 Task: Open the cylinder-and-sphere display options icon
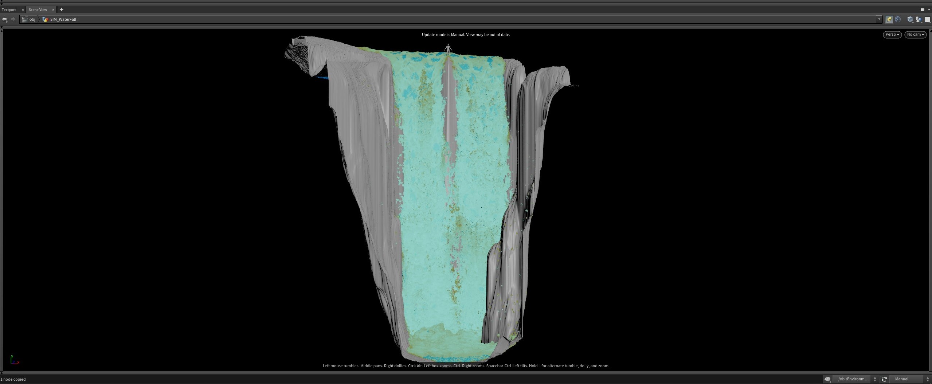919,20
